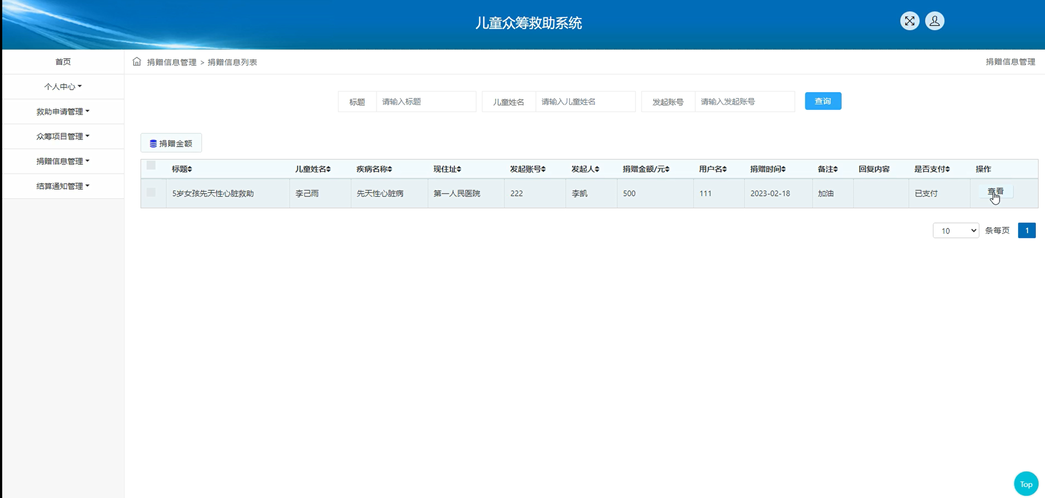Sort table by 儿童姓名 column
1045x498 pixels.
(313, 169)
